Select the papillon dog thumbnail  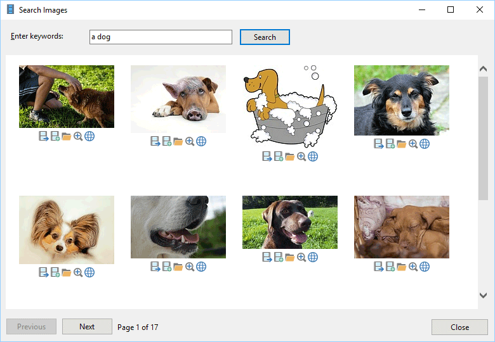coord(67,230)
